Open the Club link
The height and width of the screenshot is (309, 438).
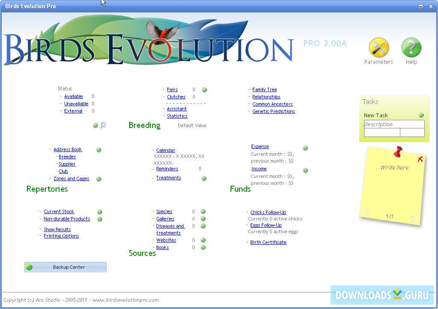[x=63, y=172]
